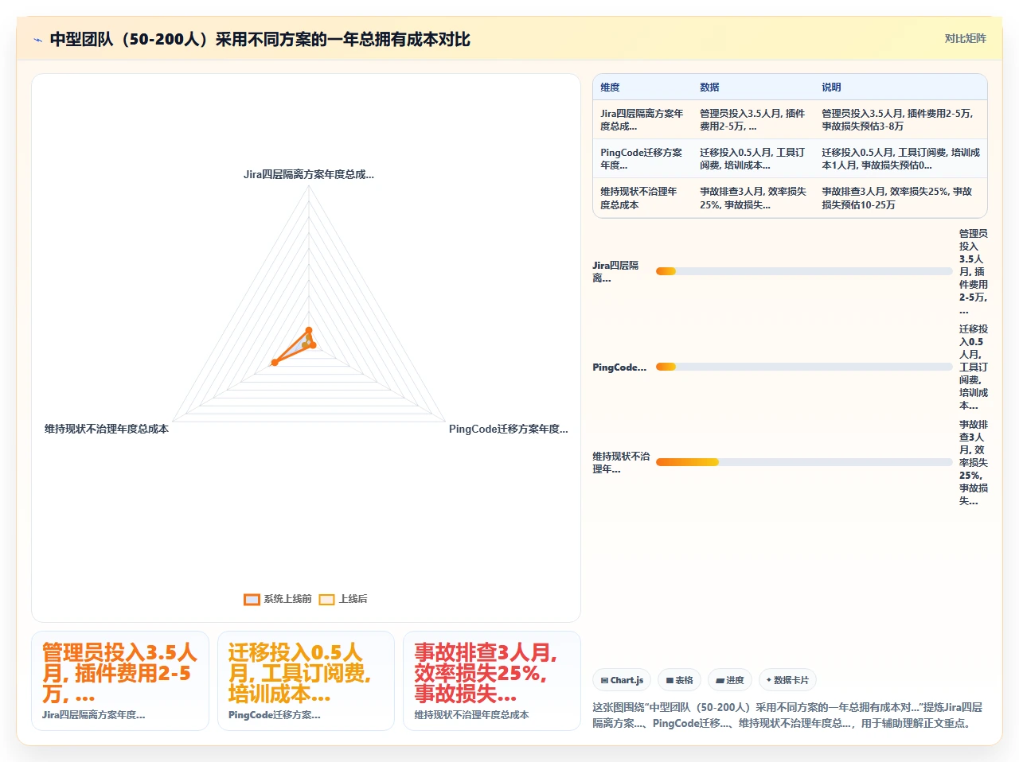Screen dimensions: 1019x762
Task: Click the radar axis label PingCode迁移方案年度
Action: click(509, 429)
